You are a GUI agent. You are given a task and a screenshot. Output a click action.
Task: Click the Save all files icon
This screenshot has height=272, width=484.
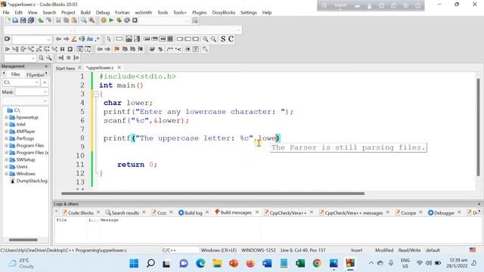[x=31, y=20]
